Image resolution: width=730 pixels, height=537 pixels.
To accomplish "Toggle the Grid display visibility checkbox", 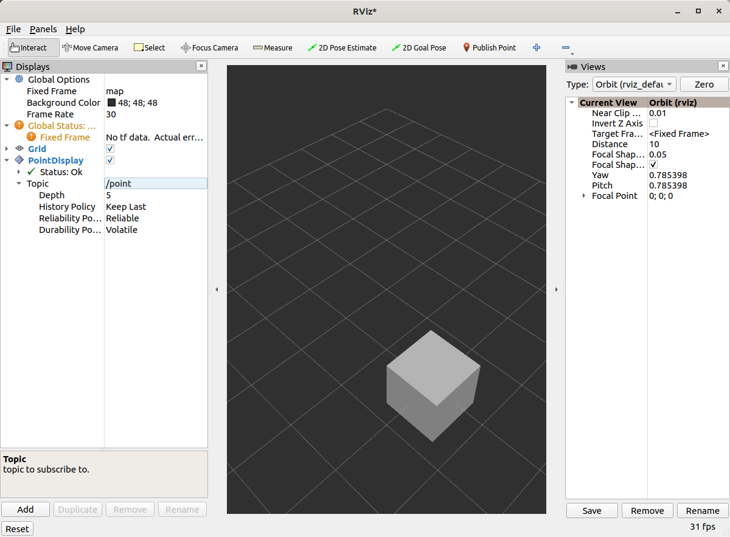I will [x=110, y=148].
